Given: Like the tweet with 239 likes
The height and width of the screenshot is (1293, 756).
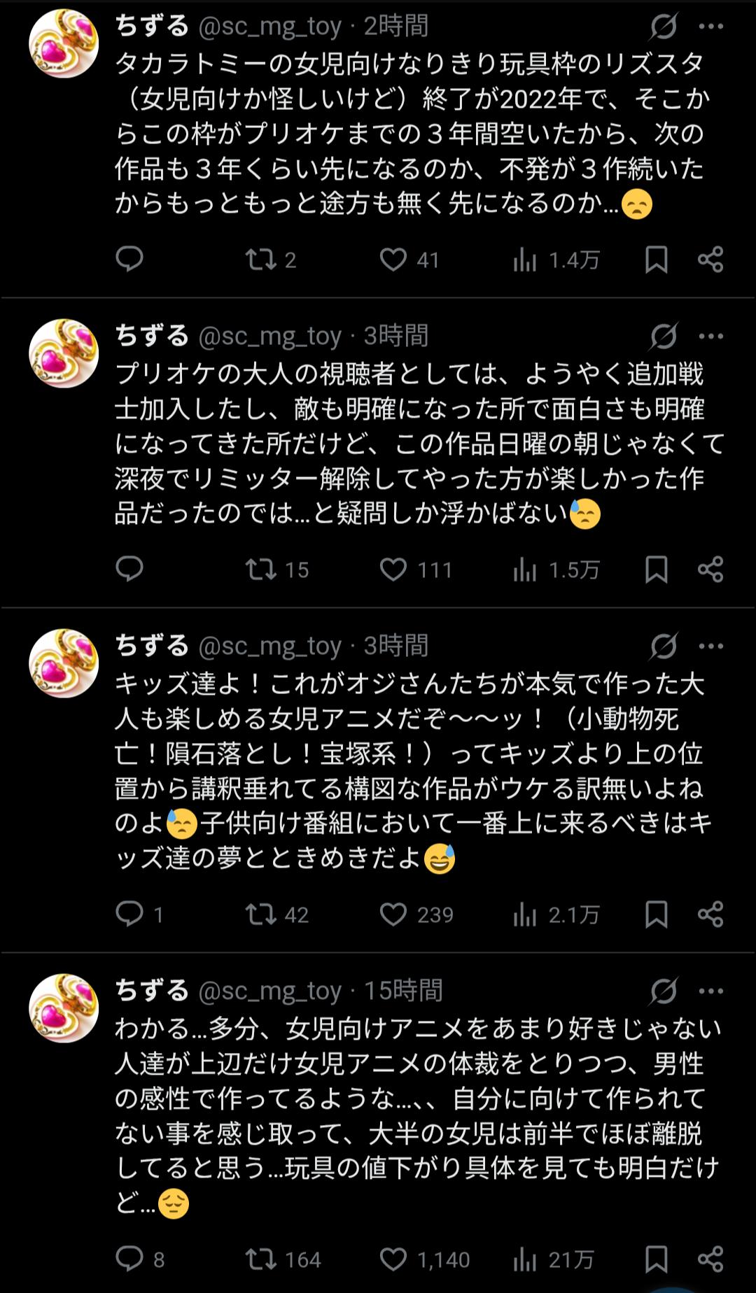Looking at the screenshot, I should [393, 914].
